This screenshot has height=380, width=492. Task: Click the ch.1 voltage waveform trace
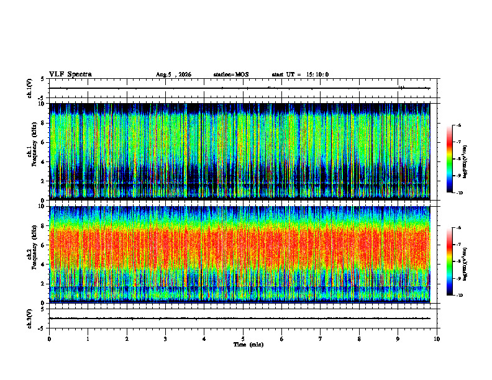239,88
